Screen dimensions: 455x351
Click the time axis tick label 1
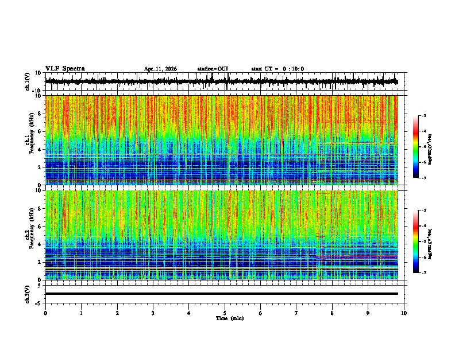[81, 313]
